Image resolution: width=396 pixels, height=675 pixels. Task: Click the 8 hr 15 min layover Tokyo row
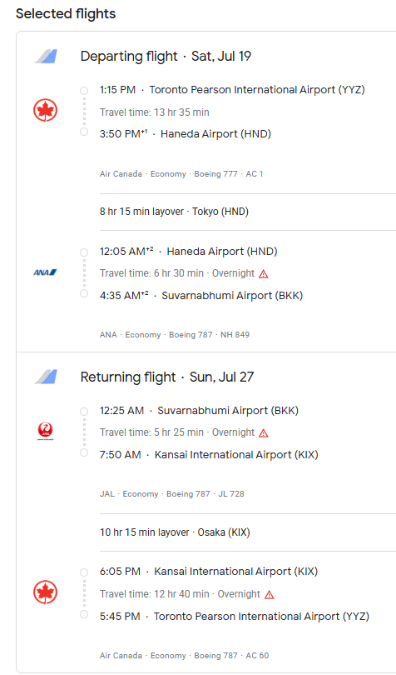click(248, 212)
